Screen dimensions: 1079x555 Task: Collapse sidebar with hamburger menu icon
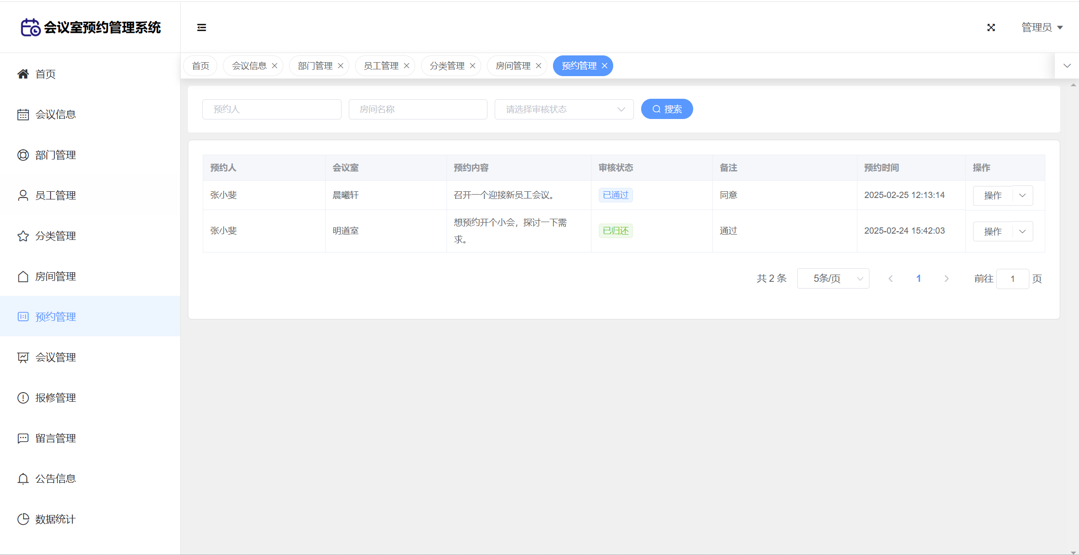coord(201,27)
